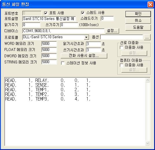Click the 취소 cancel button
This screenshot has height=150, width=155.
pos(138,21)
